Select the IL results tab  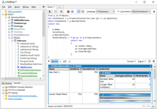tap(70, 61)
